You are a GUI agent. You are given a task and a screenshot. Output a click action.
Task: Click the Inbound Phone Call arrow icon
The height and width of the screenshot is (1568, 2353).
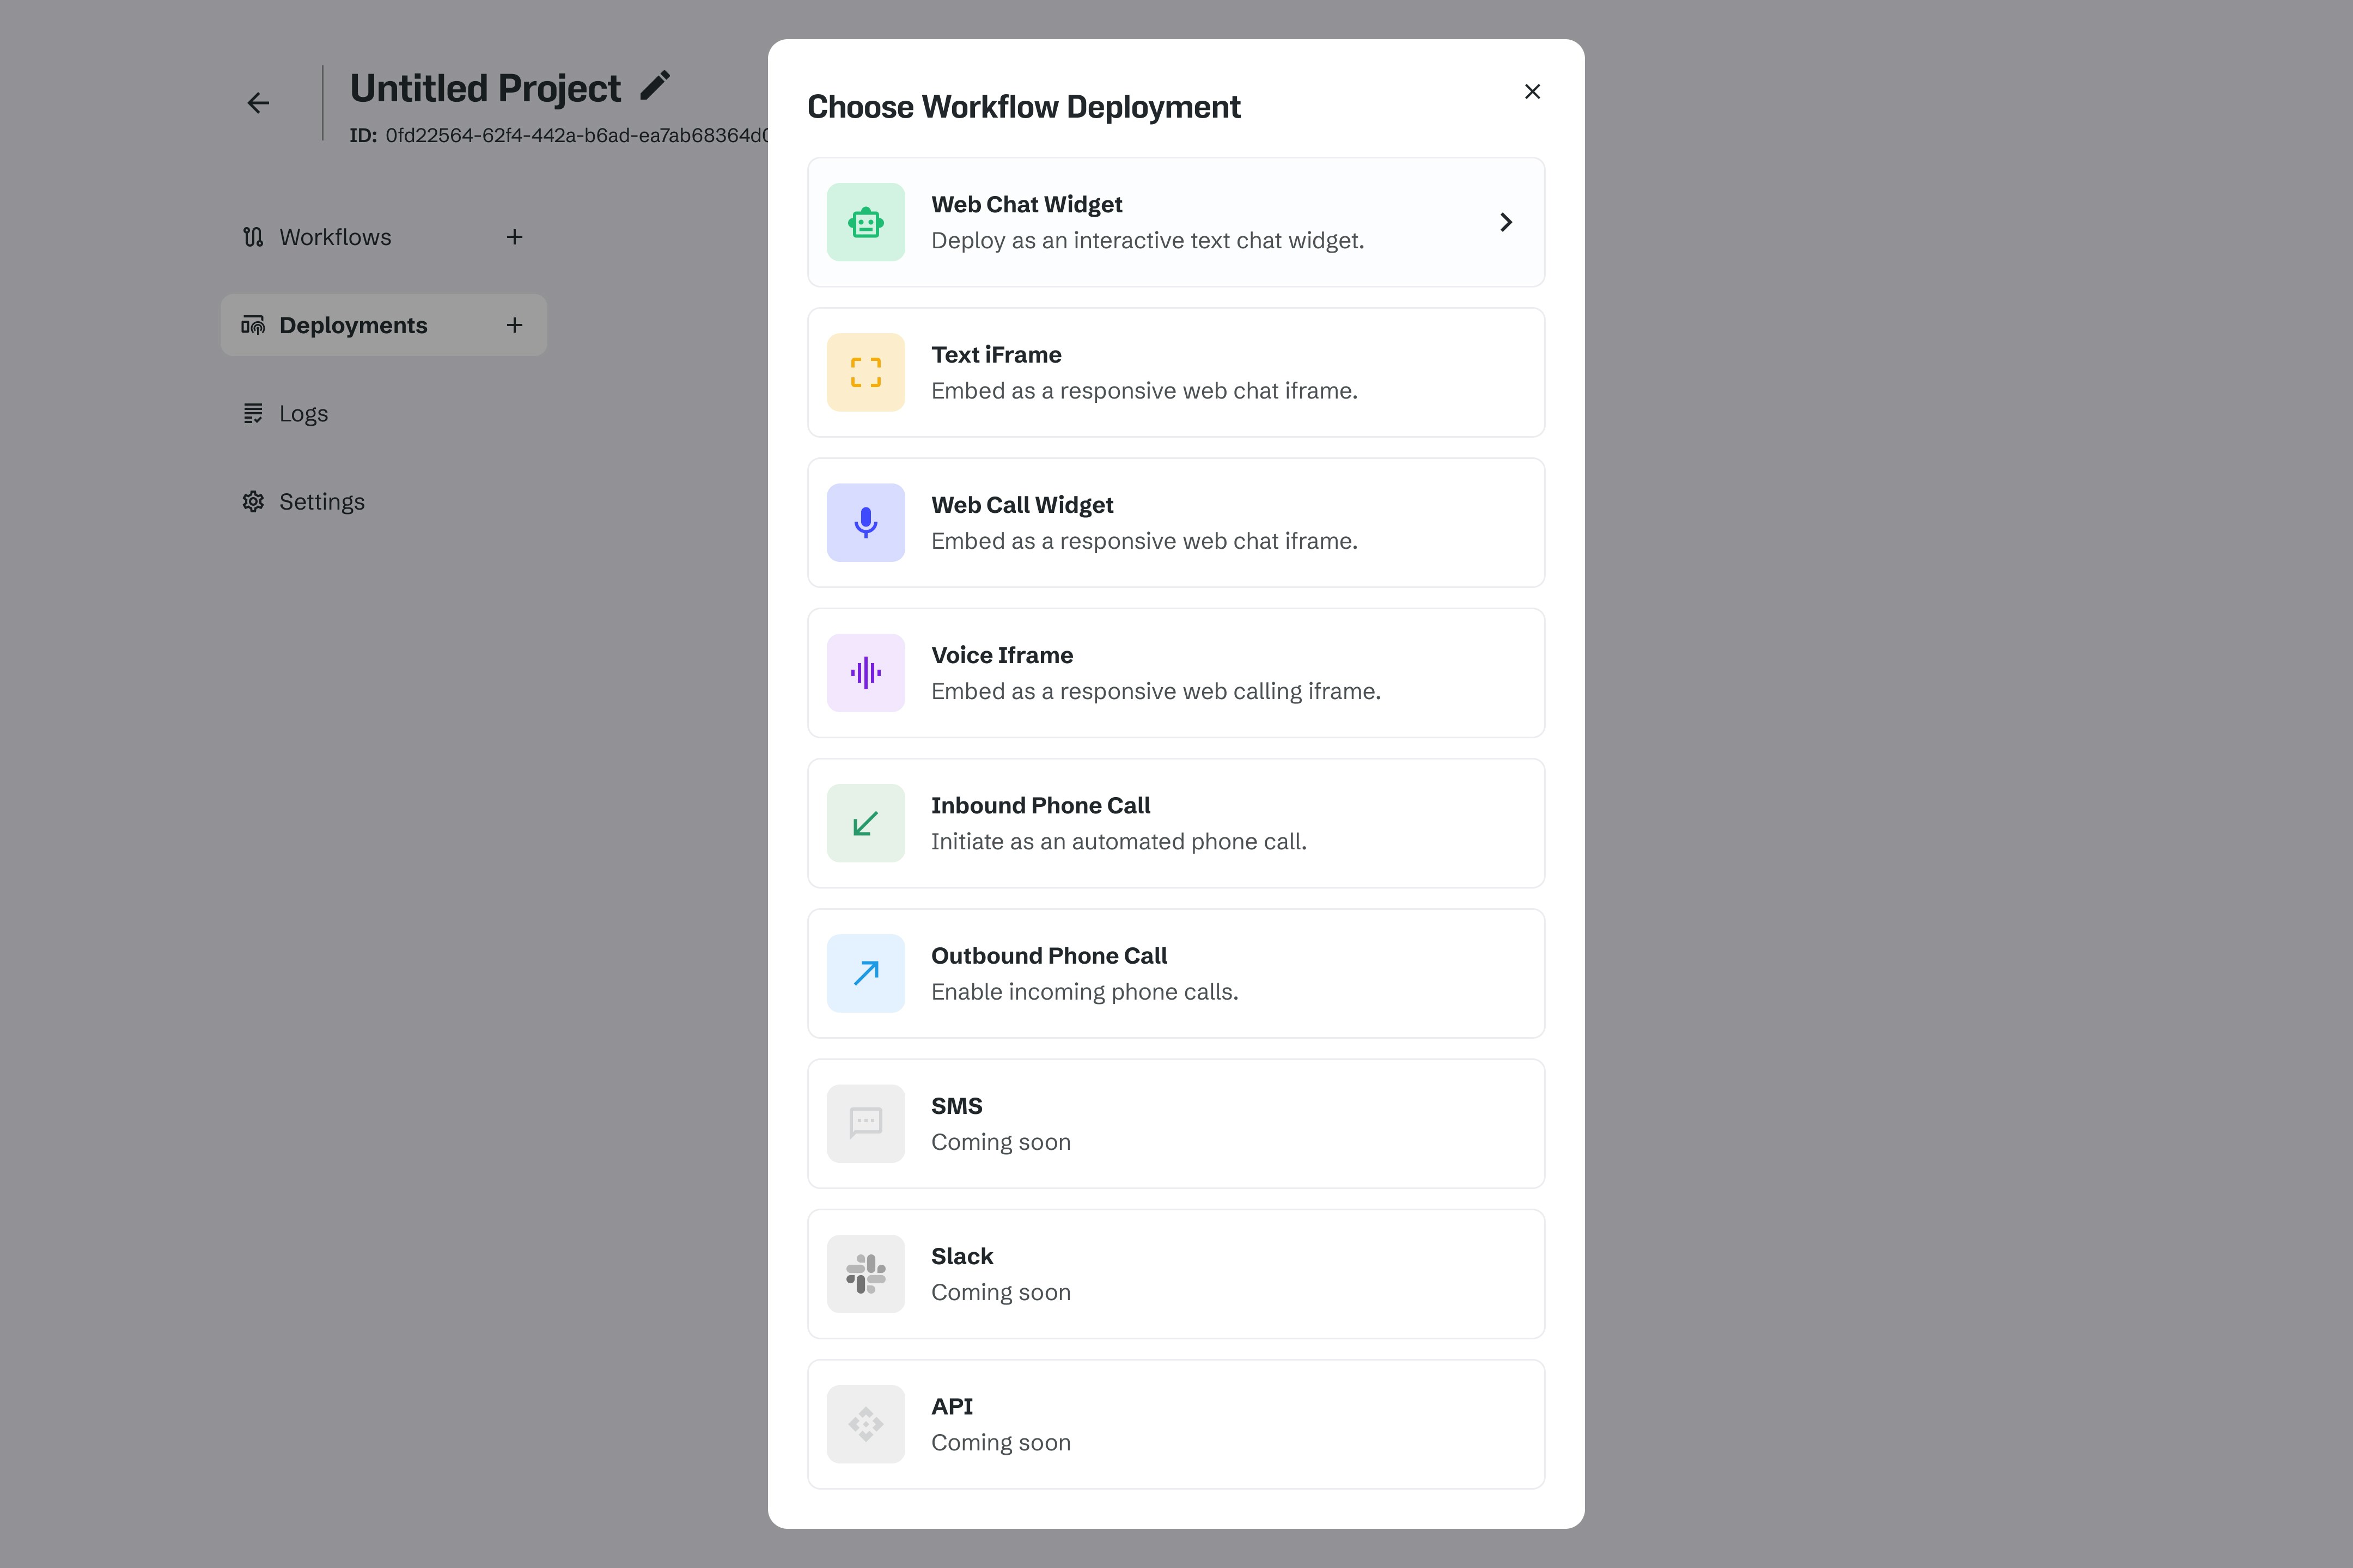[865, 823]
